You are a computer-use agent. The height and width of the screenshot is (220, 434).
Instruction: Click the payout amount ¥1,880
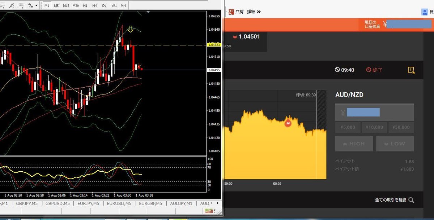click(407, 169)
